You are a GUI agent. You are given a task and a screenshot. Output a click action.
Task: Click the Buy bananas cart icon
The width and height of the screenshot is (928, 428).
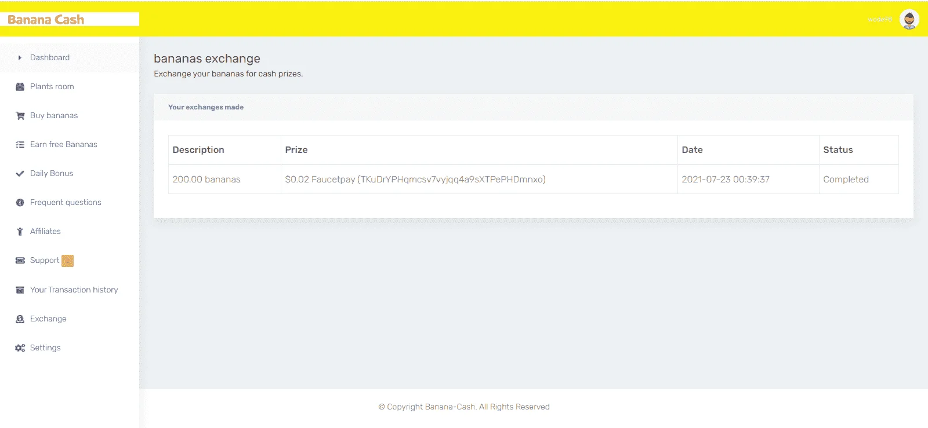click(x=20, y=116)
